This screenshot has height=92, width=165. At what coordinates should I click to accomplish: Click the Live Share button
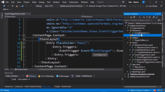pos(152,6)
